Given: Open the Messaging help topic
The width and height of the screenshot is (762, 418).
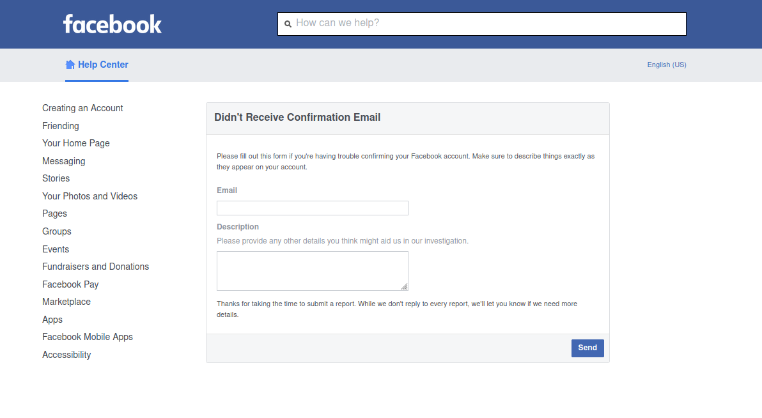Looking at the screenshot, I should [x=64, y=161].
